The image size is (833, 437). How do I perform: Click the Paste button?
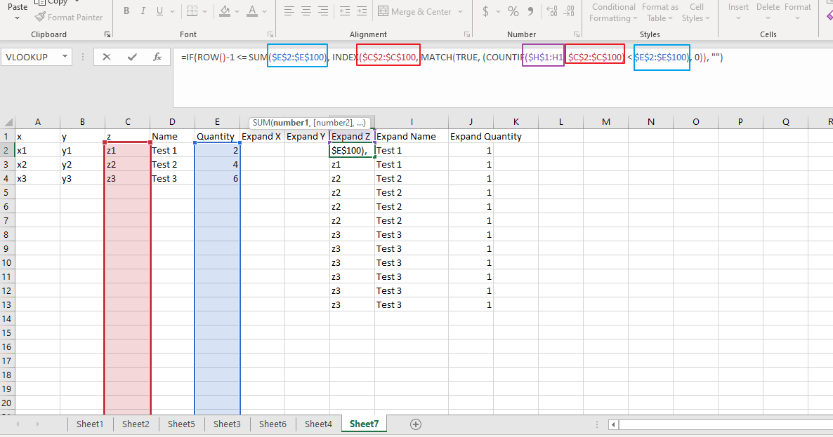(17, 6)
